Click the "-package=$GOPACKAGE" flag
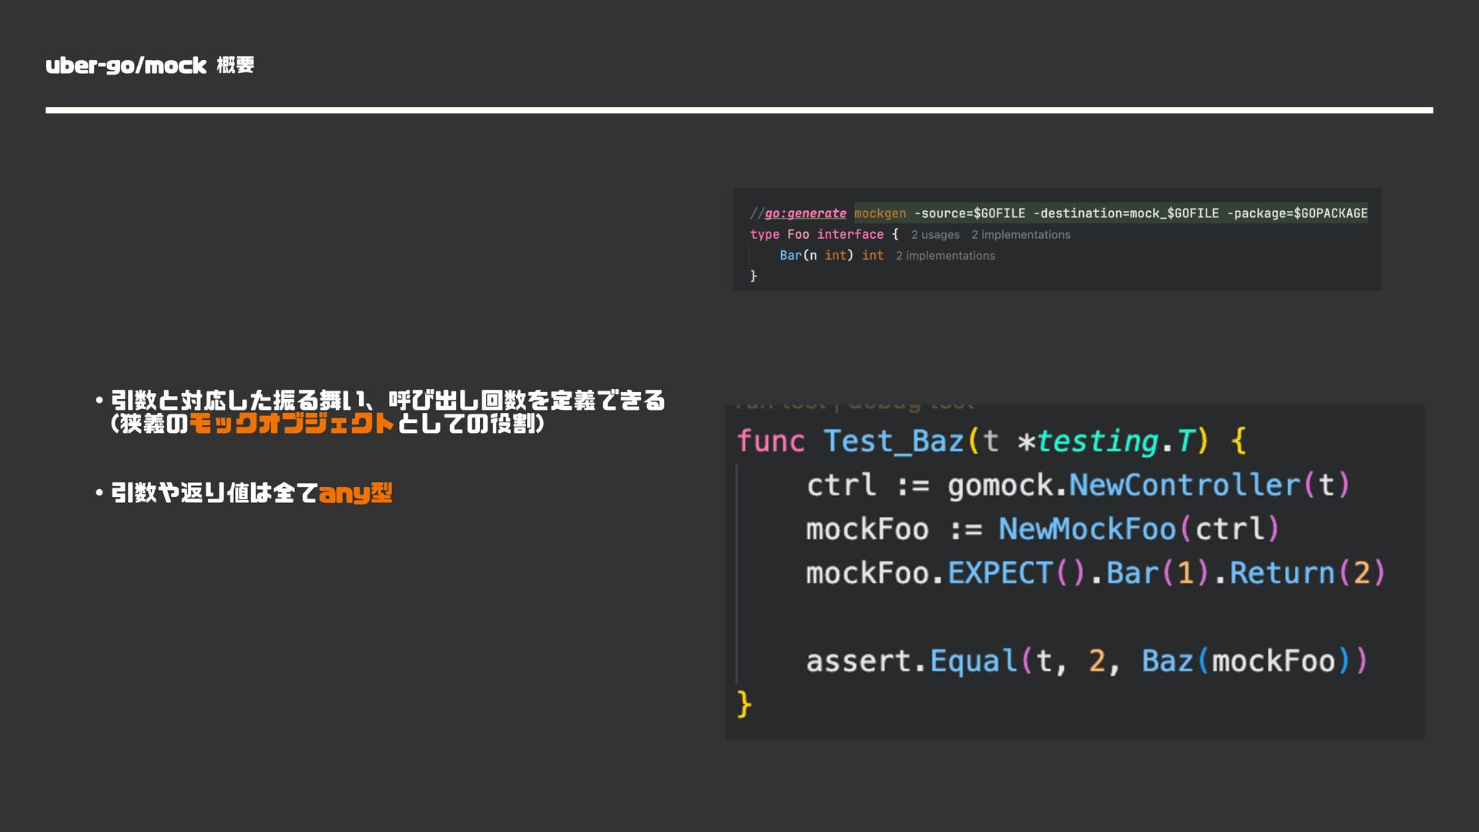 coord(1297,213)
